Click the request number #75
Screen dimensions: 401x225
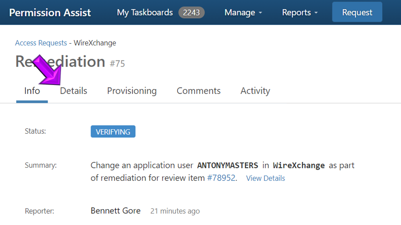117,64
